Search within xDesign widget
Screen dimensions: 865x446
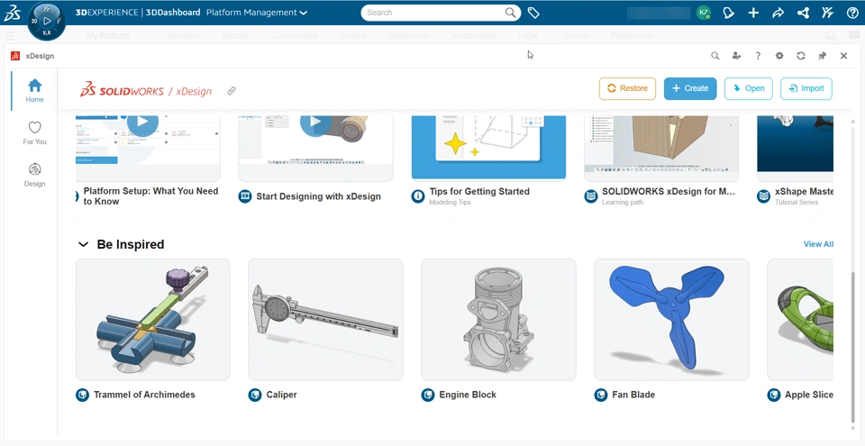(715, 56)
